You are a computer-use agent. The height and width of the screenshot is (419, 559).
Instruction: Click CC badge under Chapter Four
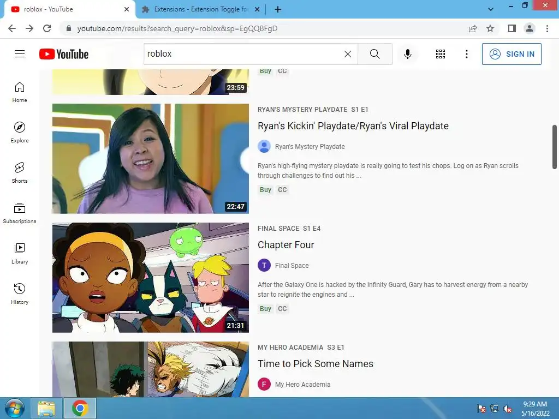(282, 309)
